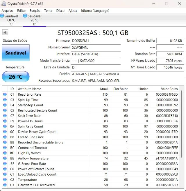Click the Attribute Name column header
This screenshot has width=186, height=191.
[53, 89]
